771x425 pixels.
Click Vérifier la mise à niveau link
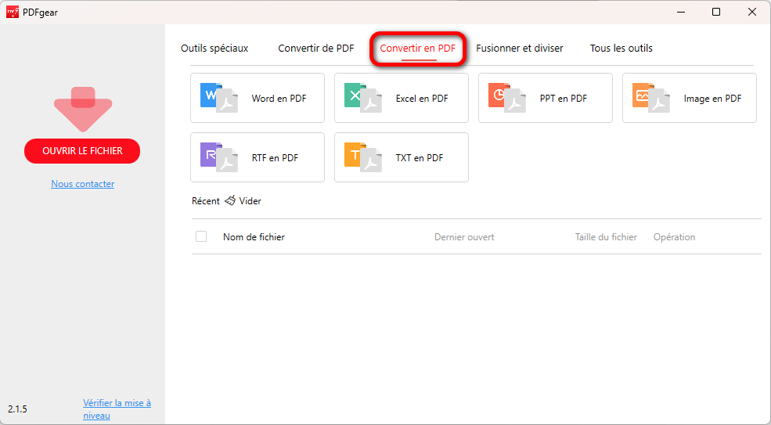117,409
